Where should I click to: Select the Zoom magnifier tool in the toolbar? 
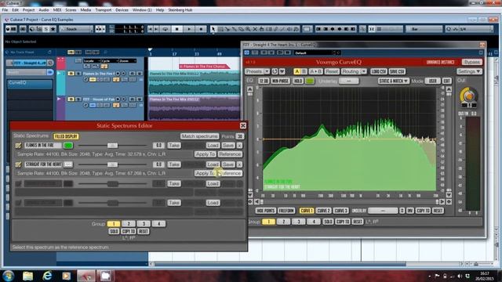click(x=248, y=29)
